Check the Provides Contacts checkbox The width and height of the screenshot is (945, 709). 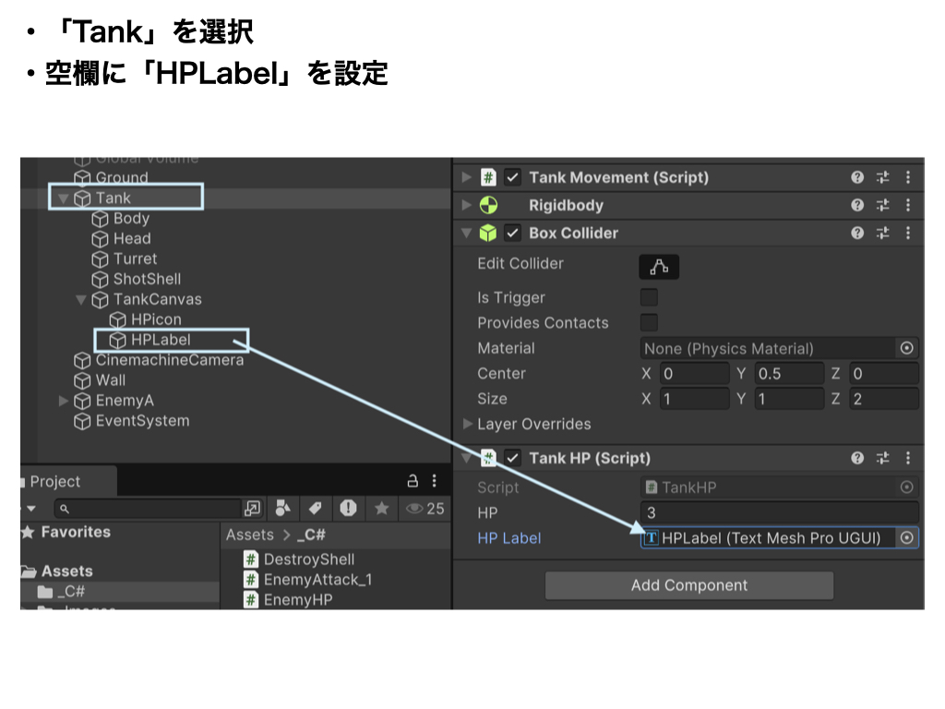tap(649, 322)
